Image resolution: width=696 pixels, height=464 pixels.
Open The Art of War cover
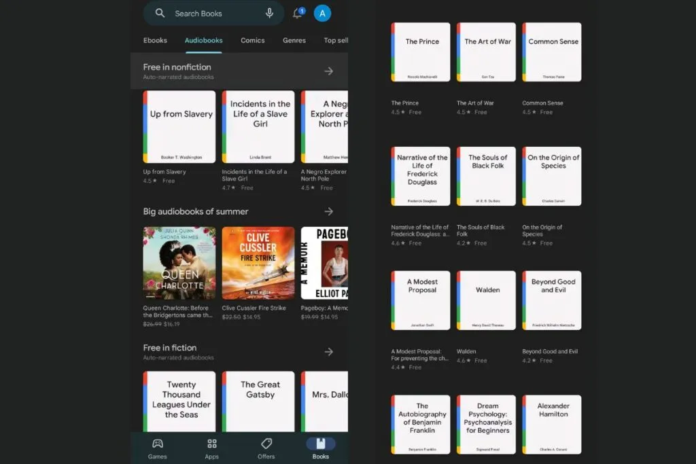click(x=487, y=52)
